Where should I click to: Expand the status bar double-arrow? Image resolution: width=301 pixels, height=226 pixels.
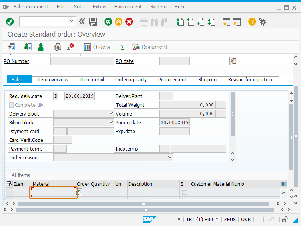pos(179,219)
